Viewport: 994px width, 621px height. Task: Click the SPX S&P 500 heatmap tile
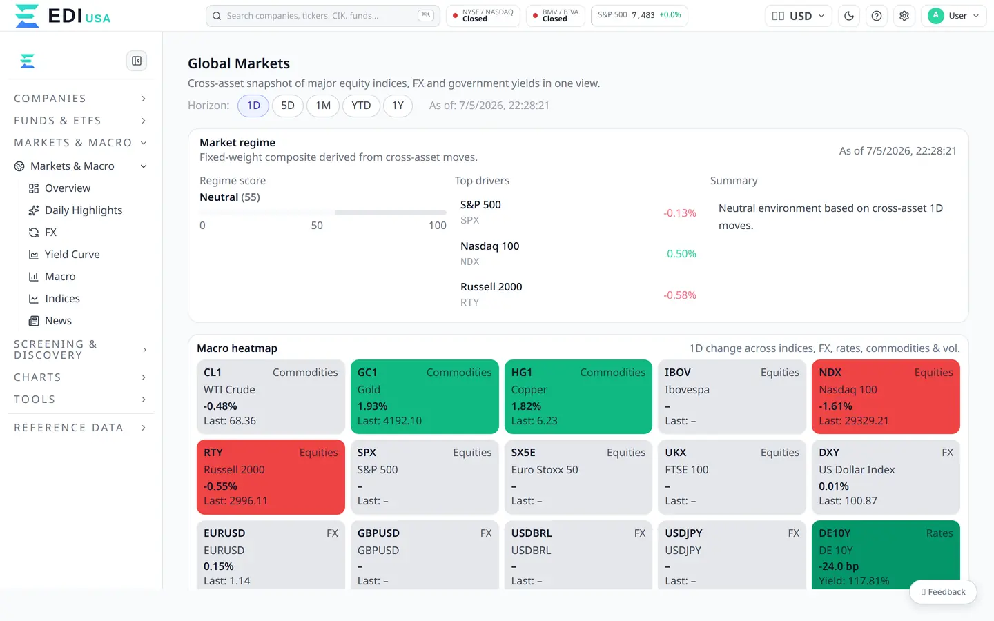(425, 477)
